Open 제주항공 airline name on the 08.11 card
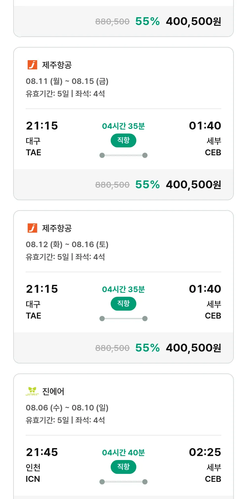 (57, 65)
